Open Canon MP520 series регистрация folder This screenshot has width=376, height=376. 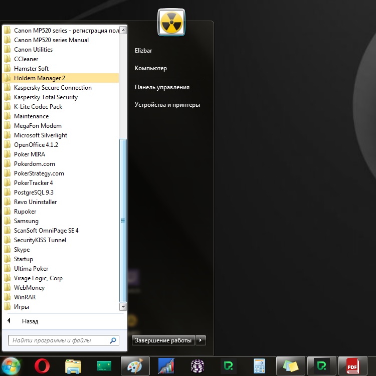pos(61,31)
